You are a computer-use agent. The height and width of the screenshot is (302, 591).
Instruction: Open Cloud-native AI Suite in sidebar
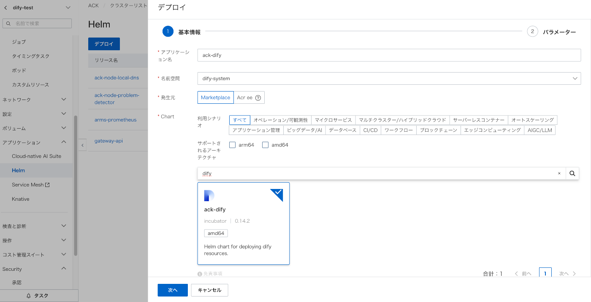point(36,156)
